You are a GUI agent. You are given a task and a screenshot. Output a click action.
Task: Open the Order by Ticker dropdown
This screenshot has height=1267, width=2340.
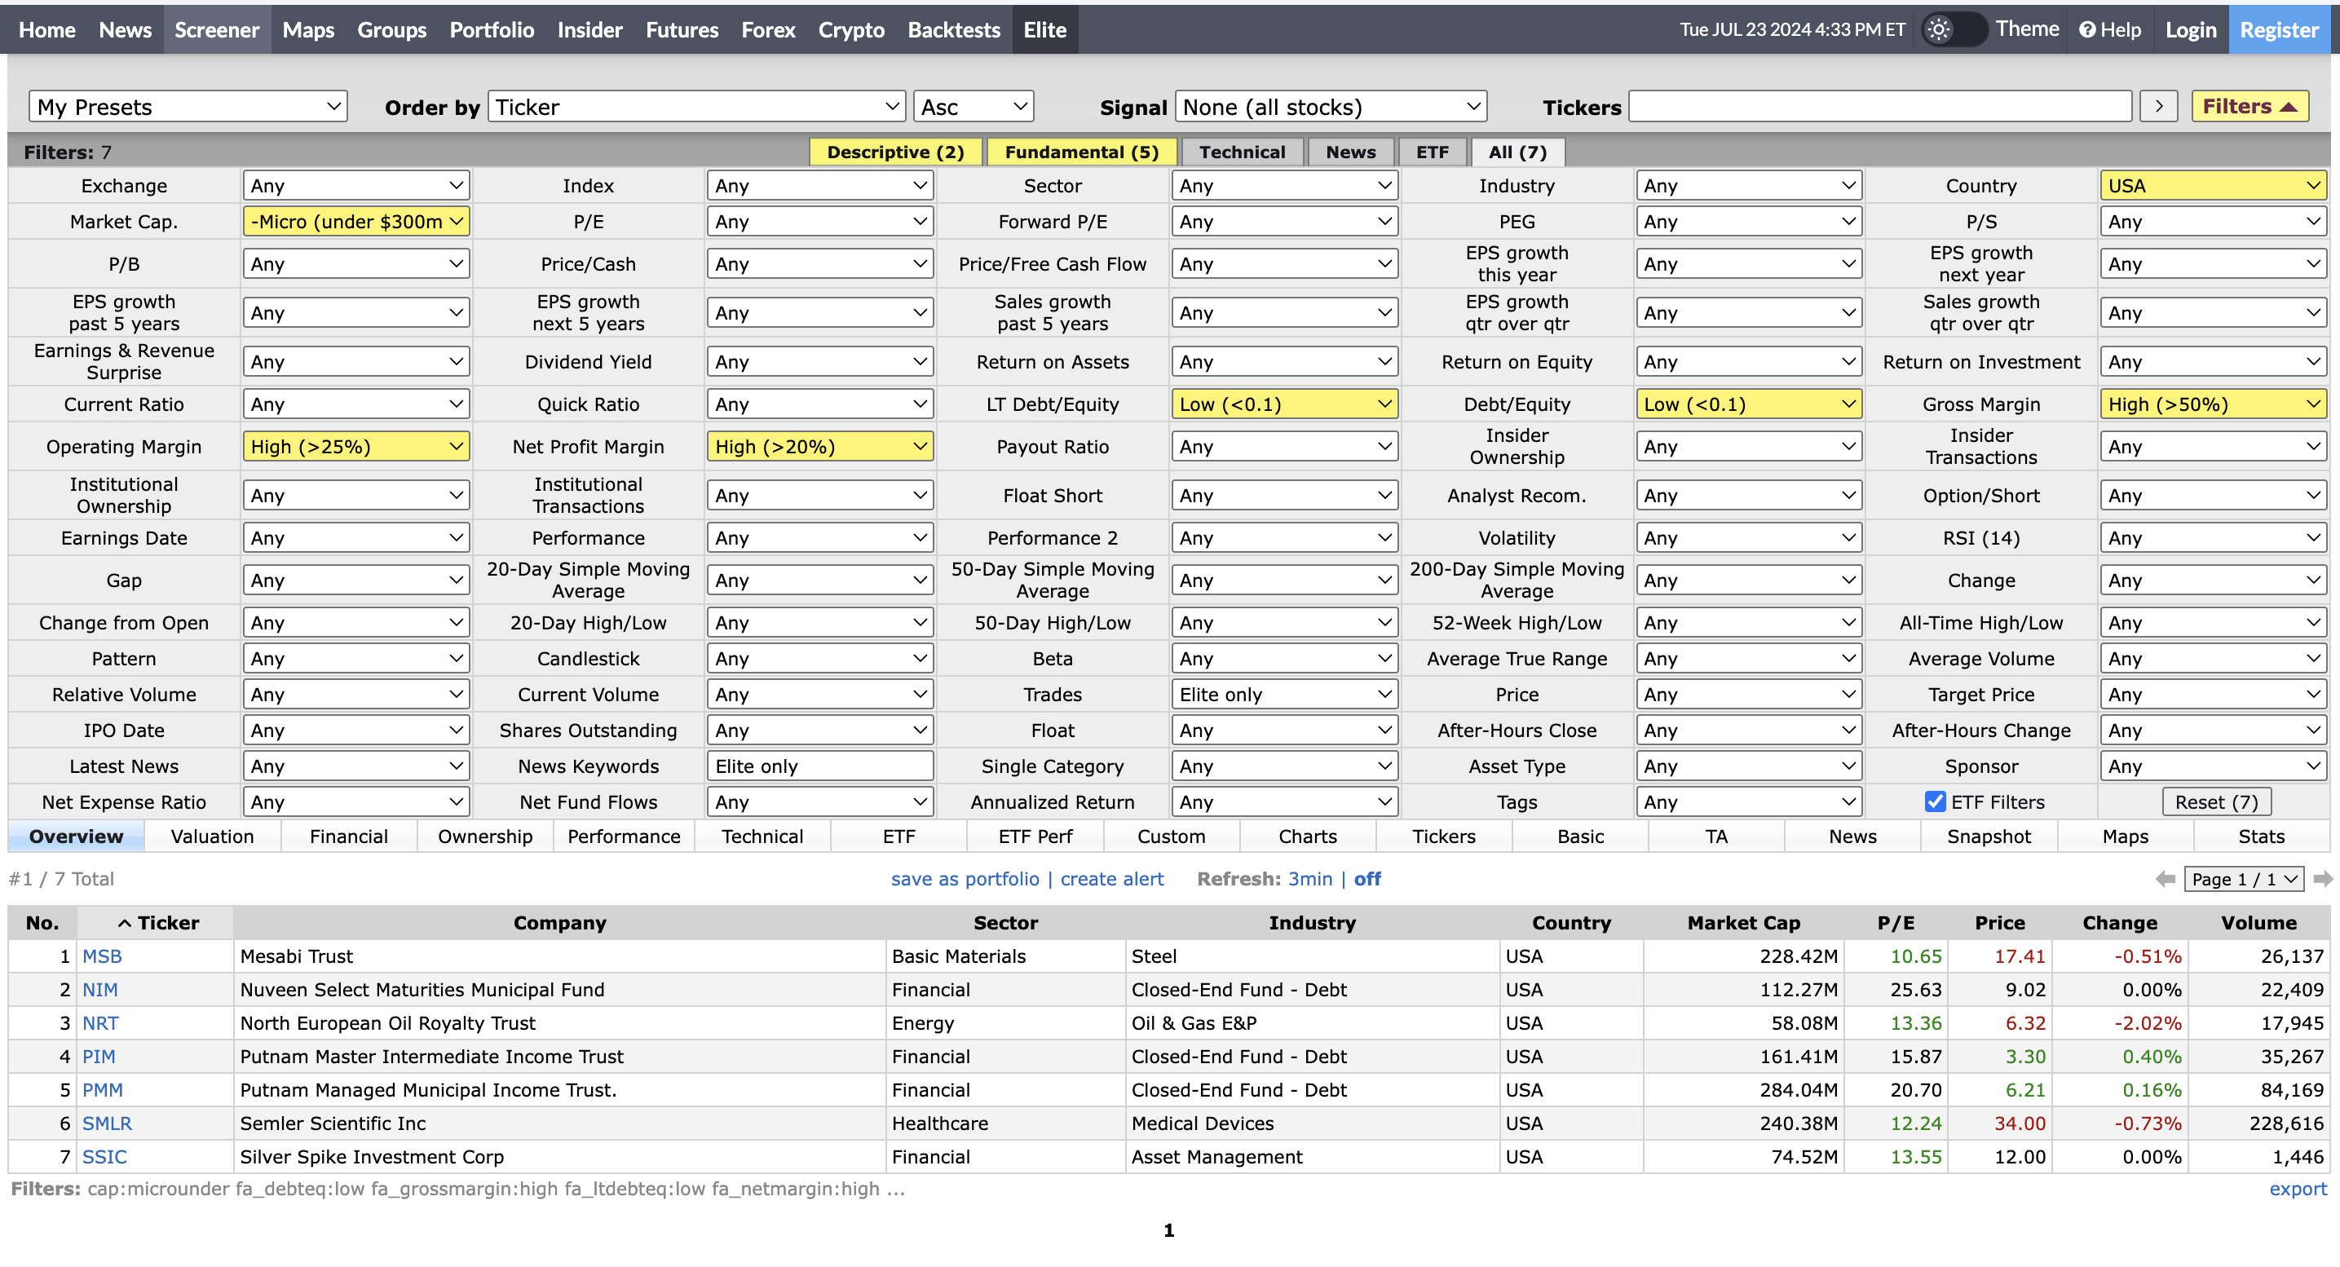click(x=695, y=106)
